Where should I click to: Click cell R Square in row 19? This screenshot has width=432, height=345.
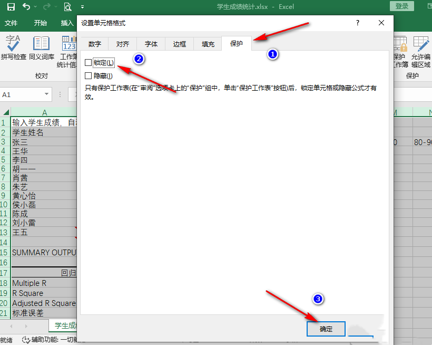coord(44,293)
